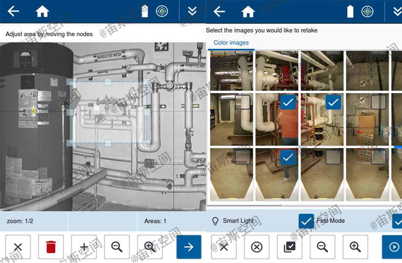Check battery icon on right screen

tap(350, 12)
